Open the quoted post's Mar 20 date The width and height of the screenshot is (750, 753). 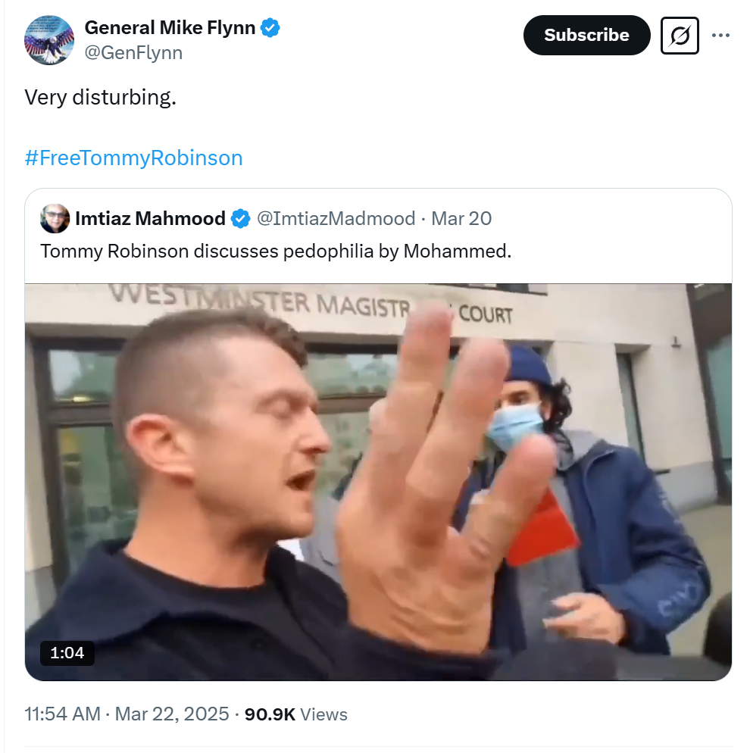[461, 218]
